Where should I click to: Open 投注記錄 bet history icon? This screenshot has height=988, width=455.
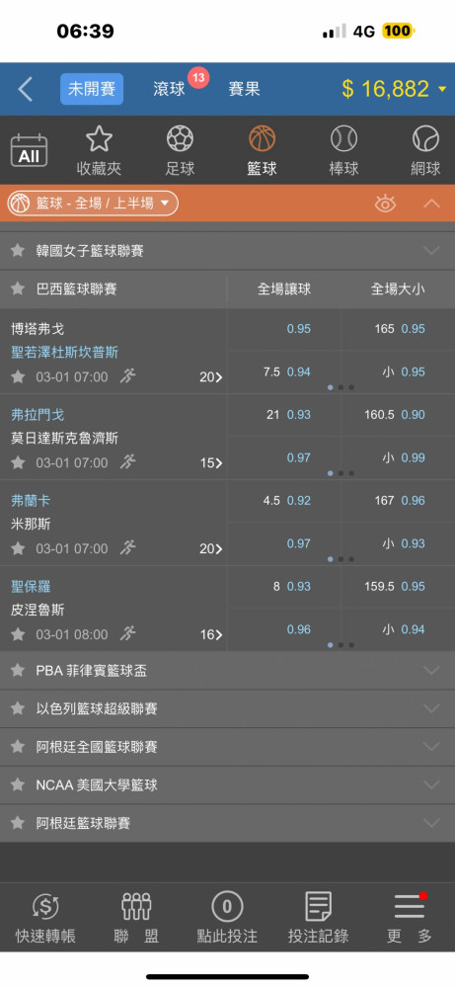[319, 907]
